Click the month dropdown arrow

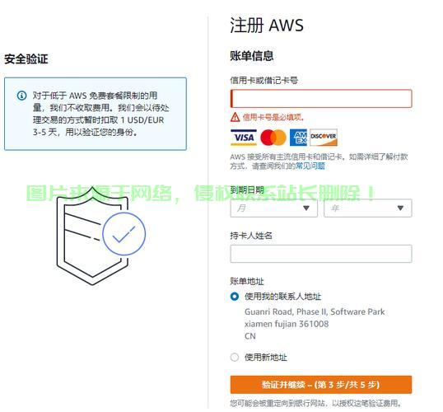[306, 208]
